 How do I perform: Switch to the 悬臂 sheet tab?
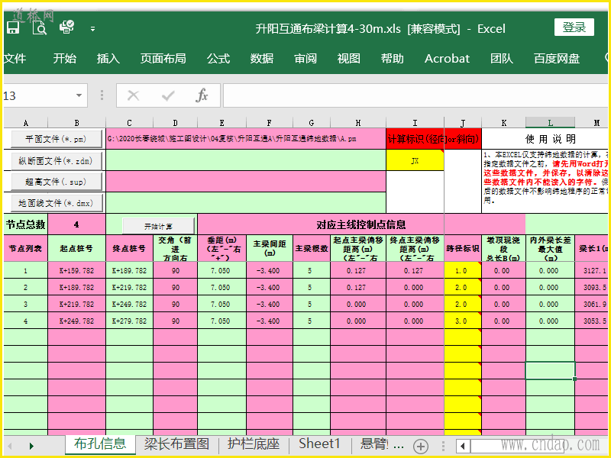pos(374,444)
